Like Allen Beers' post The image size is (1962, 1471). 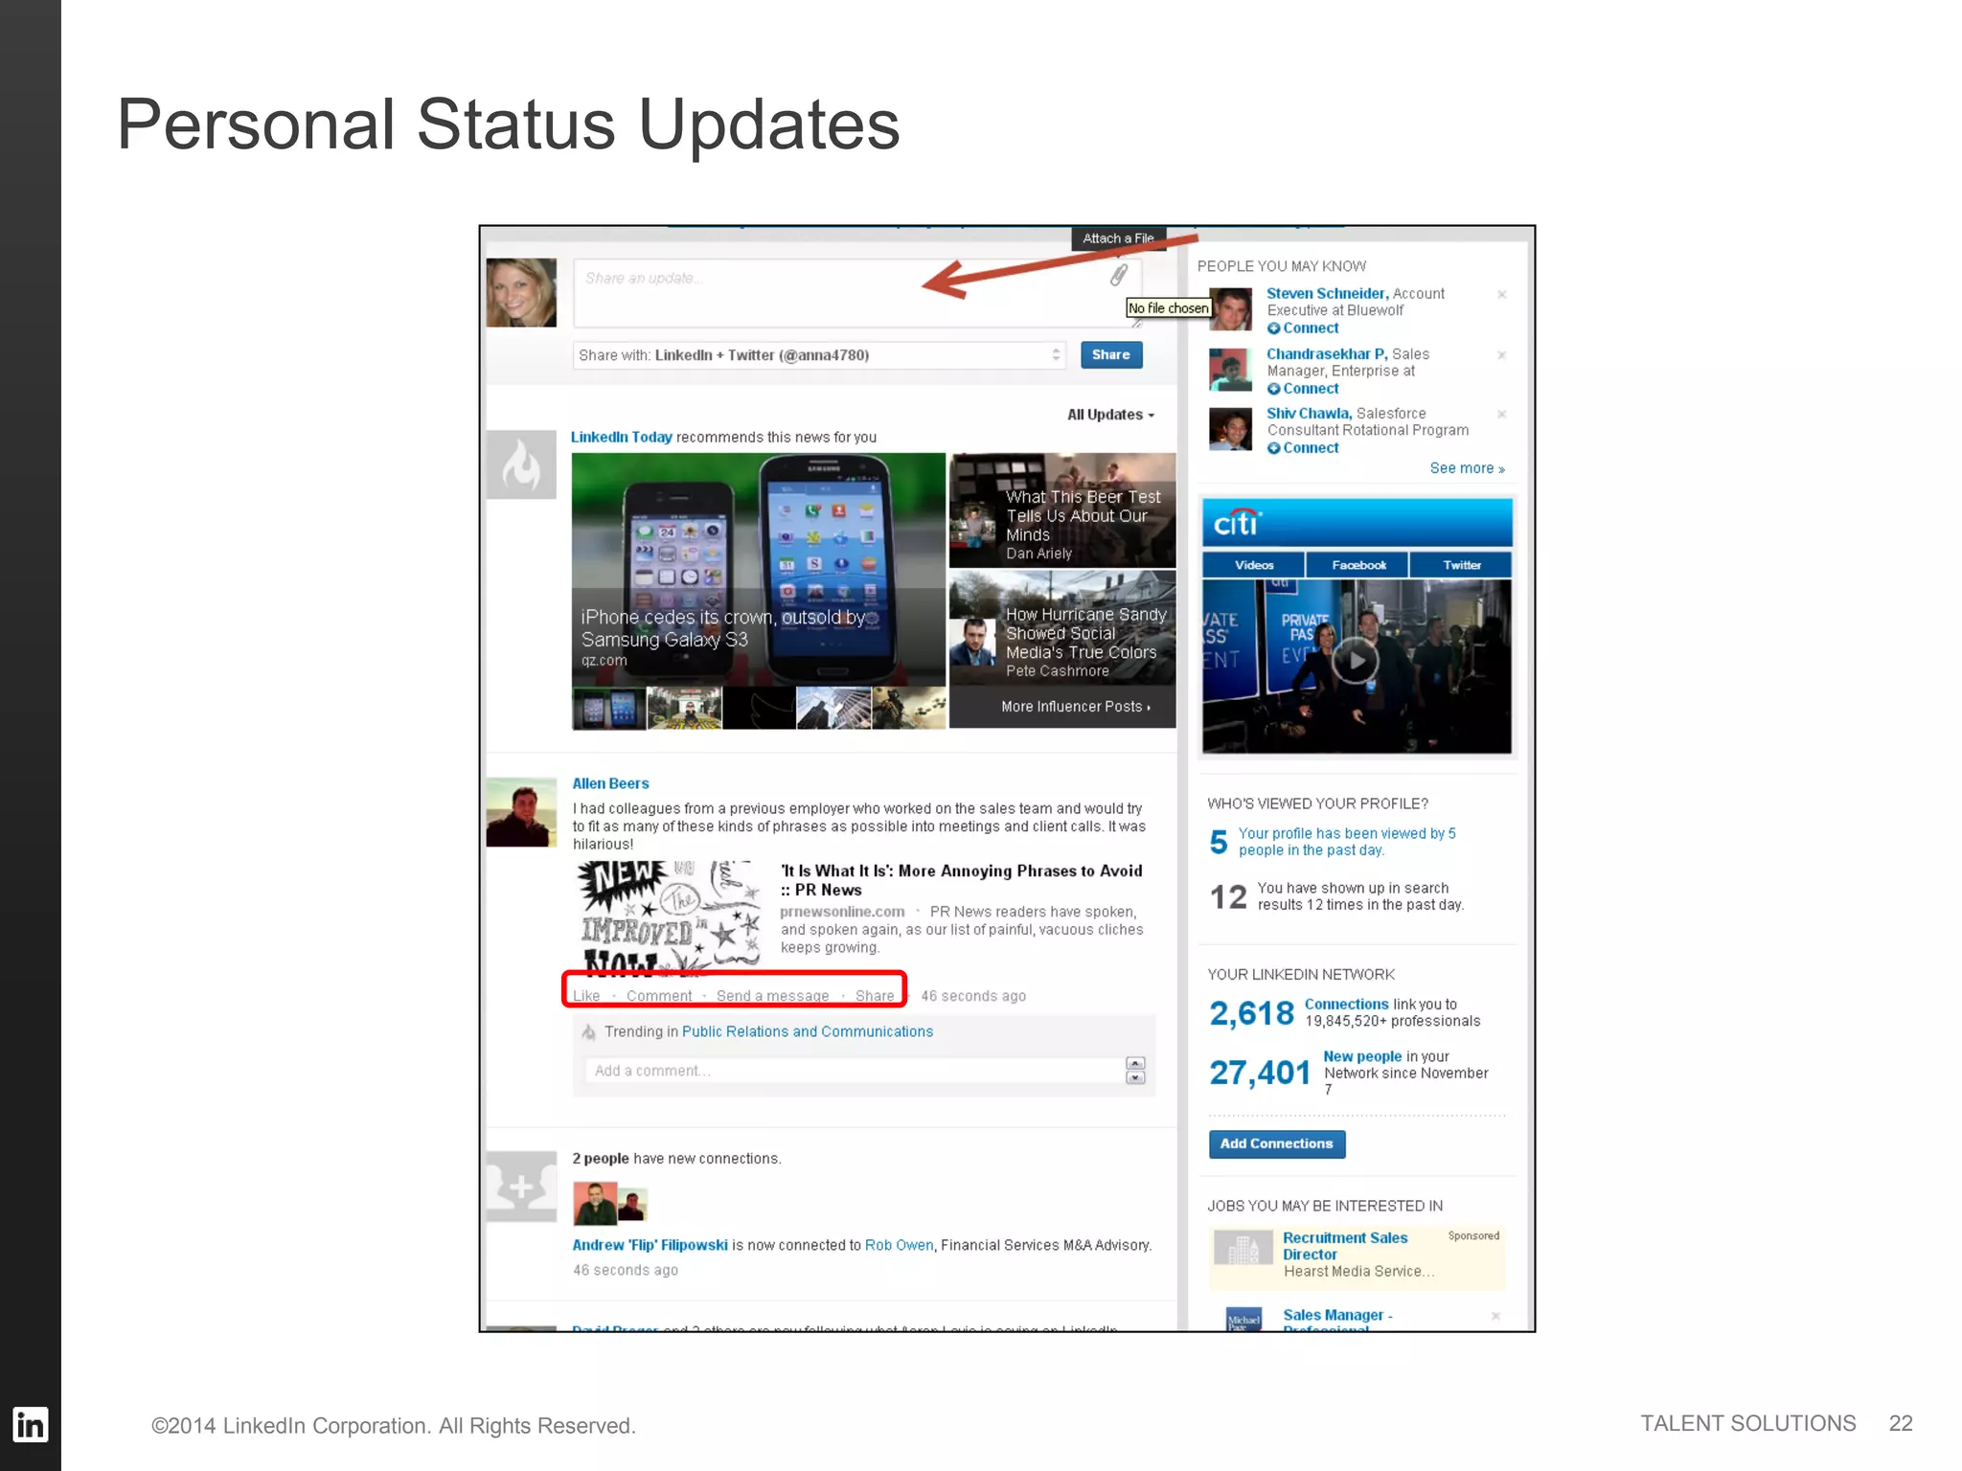pyautogui.click(x=586, y=996)
